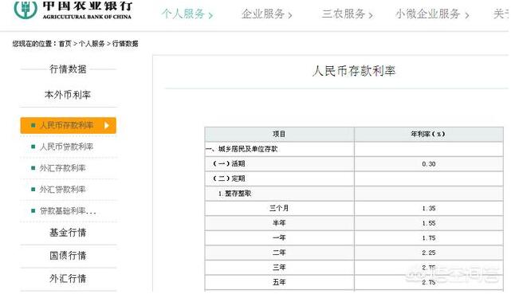
Task: Click the arrow icon on 人民币存款利率 button
Action: coord(106,125)
